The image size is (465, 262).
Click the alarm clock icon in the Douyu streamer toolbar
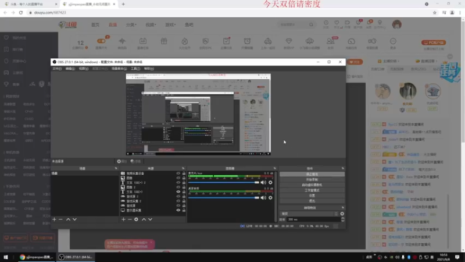pos(248,41)
